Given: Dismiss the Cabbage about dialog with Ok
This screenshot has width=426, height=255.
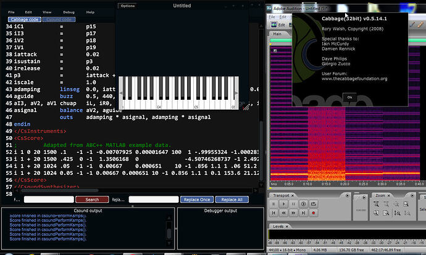Looking at the screenshot, I should click(349, 97).
